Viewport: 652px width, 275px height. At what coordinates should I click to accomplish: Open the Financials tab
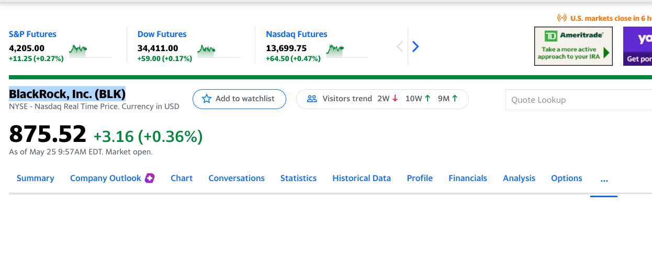click(468, 178)
